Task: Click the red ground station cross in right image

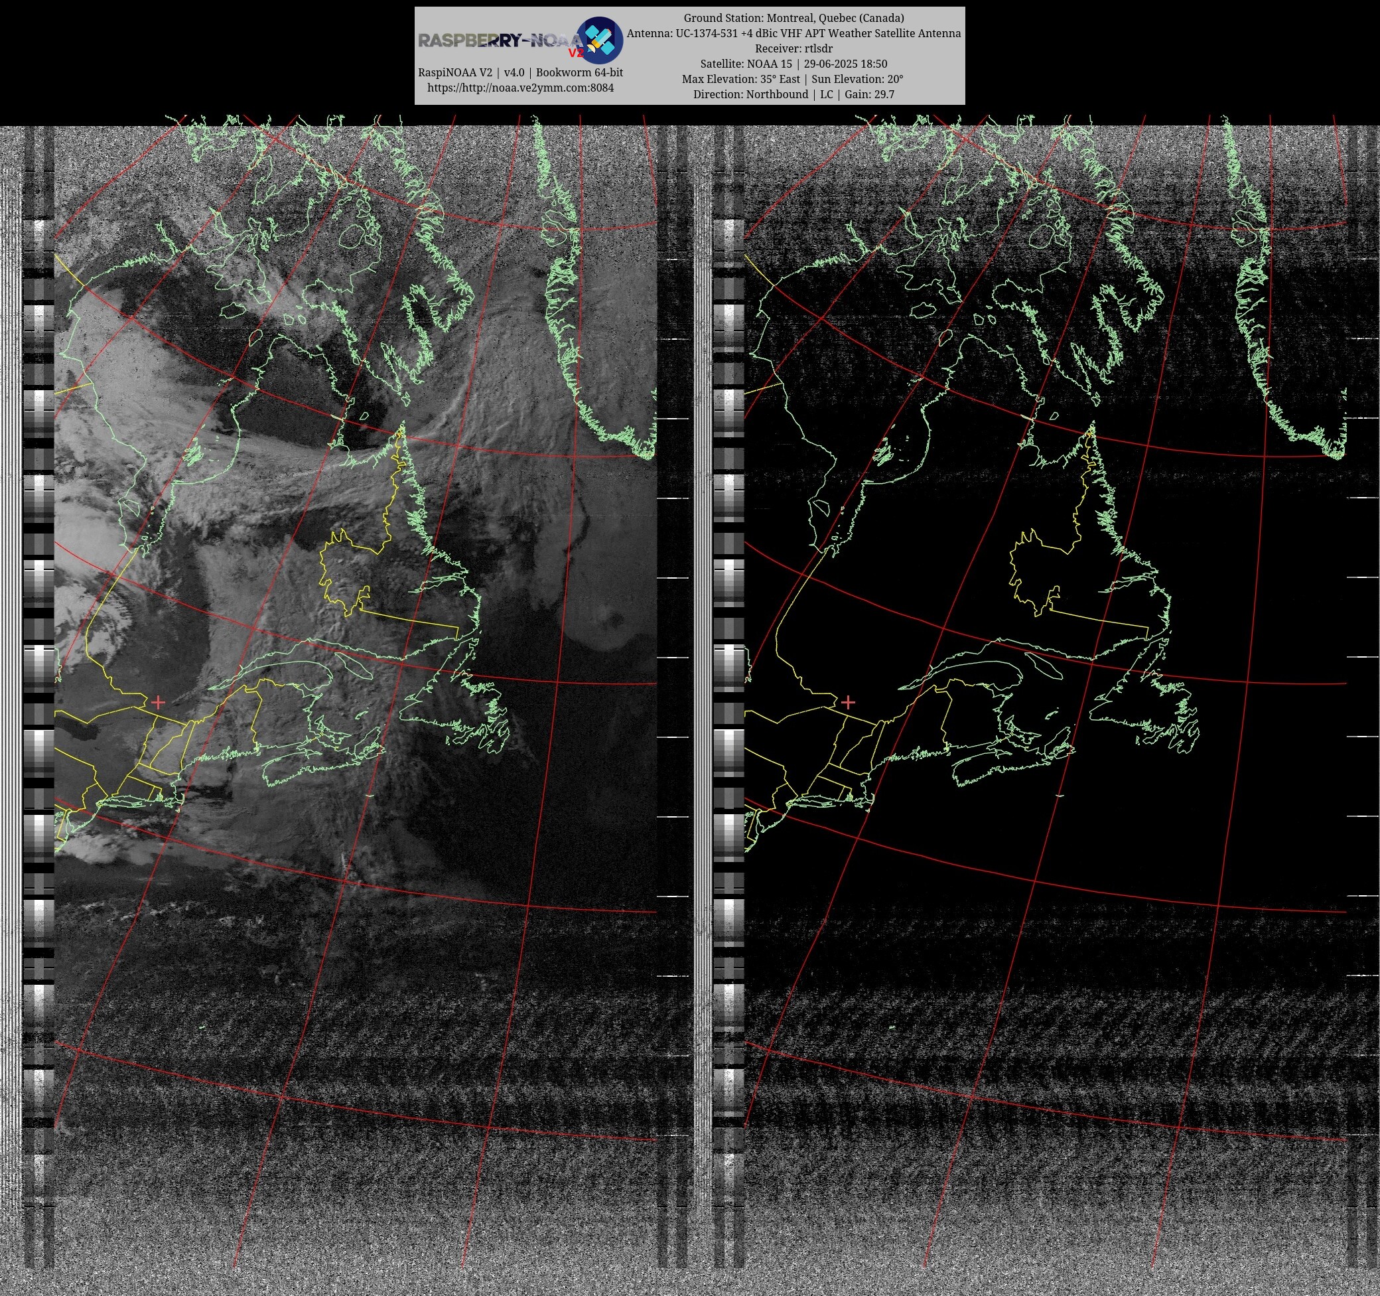Action: (x=848, y=703)
